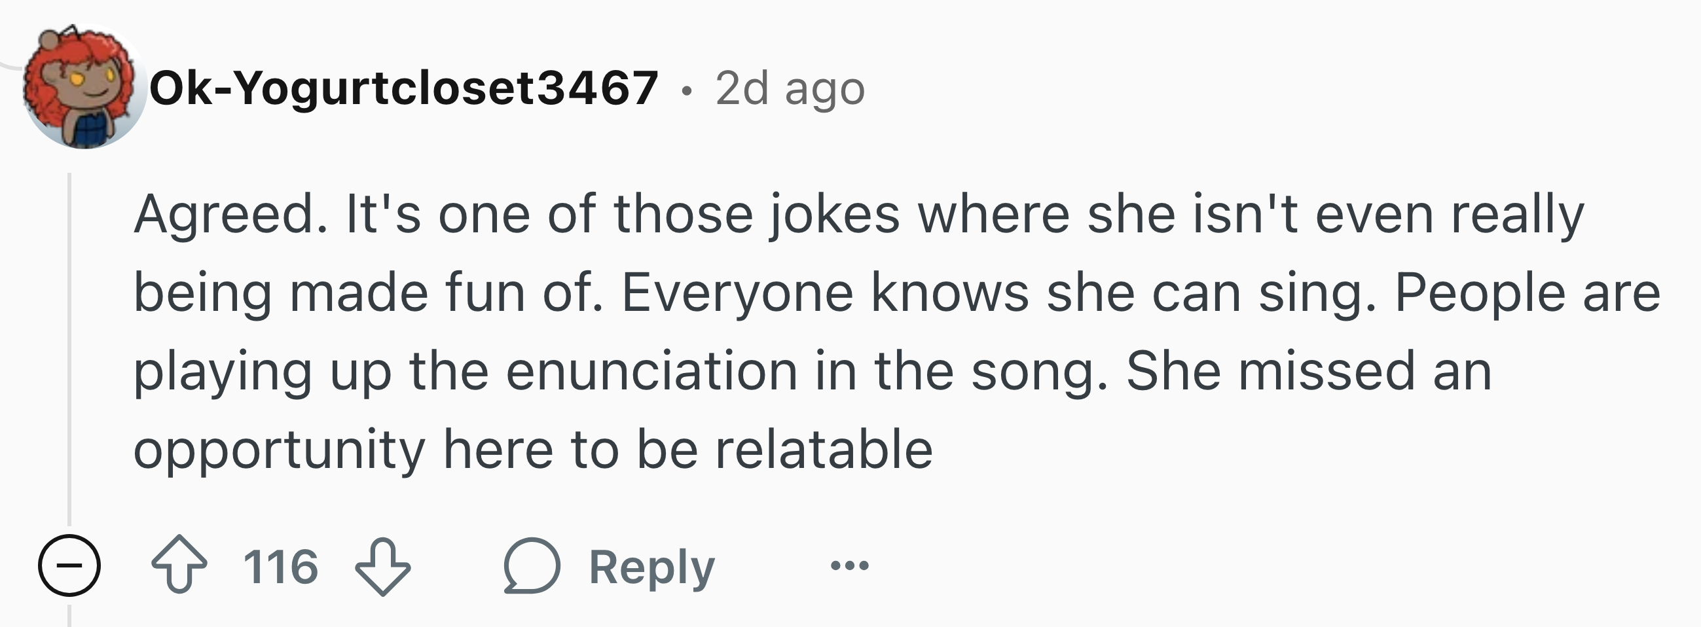Upvote the comment by Ok-Yogurtcloset3467
Viewport: 1701px width, 627px height.
pyautogui.click(x=179, y=565)
